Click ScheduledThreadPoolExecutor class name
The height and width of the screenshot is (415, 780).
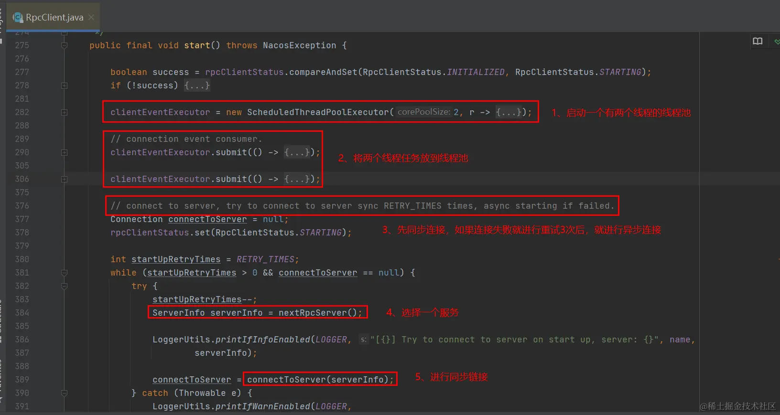(x=318, y=112)
